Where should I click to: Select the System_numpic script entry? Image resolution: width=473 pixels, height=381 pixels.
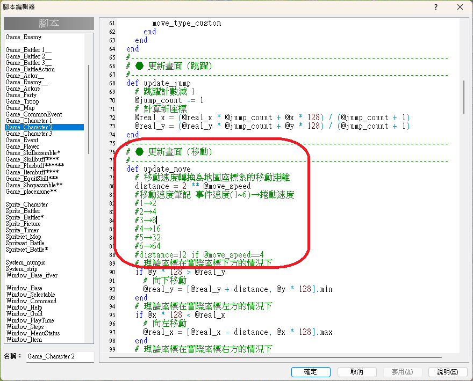[27, 262]
